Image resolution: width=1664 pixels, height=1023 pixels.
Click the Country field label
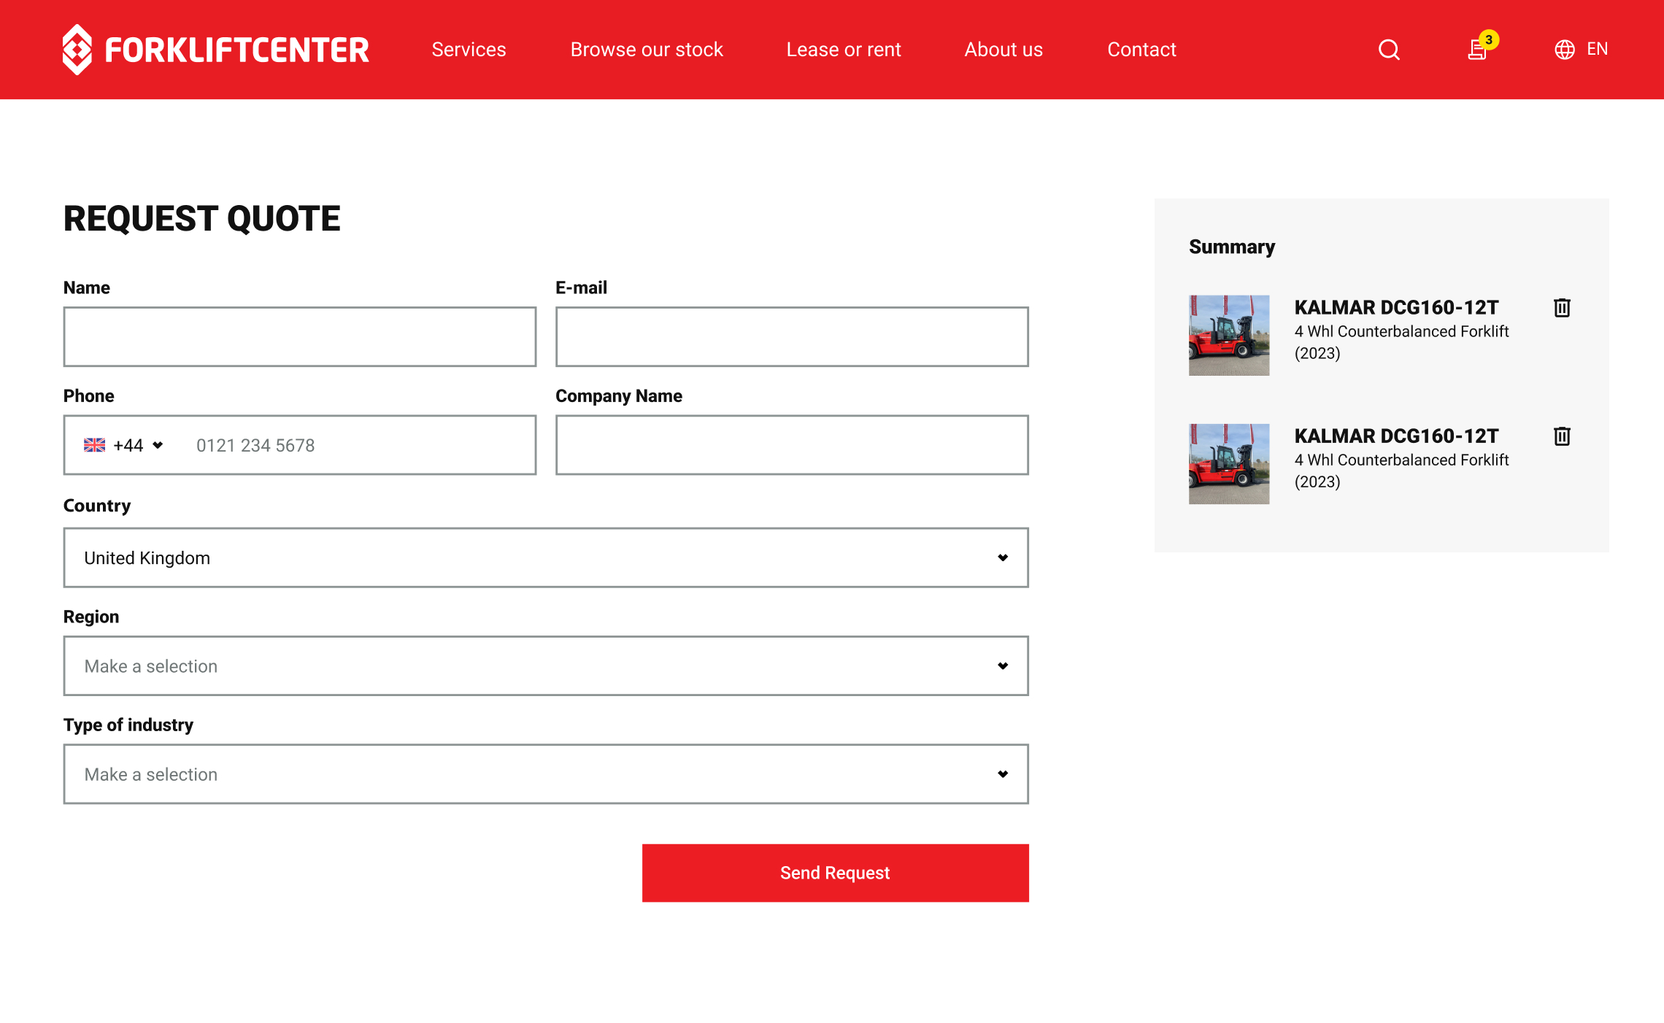[97, 506]
